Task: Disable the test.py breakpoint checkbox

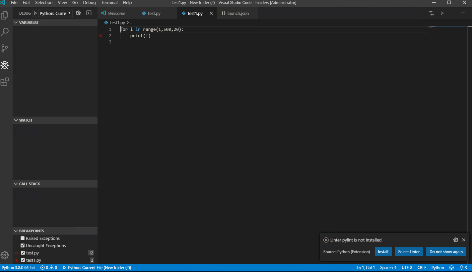Action: 23,253
